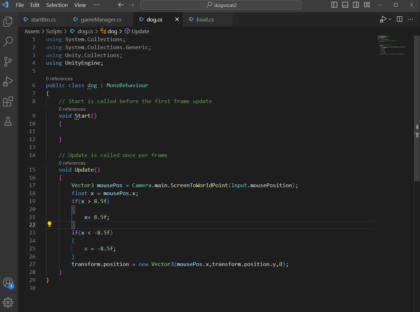Click 0 references above Start method
Screen dimensions: 420x312
pyautogui.click(x=72, y=109)
